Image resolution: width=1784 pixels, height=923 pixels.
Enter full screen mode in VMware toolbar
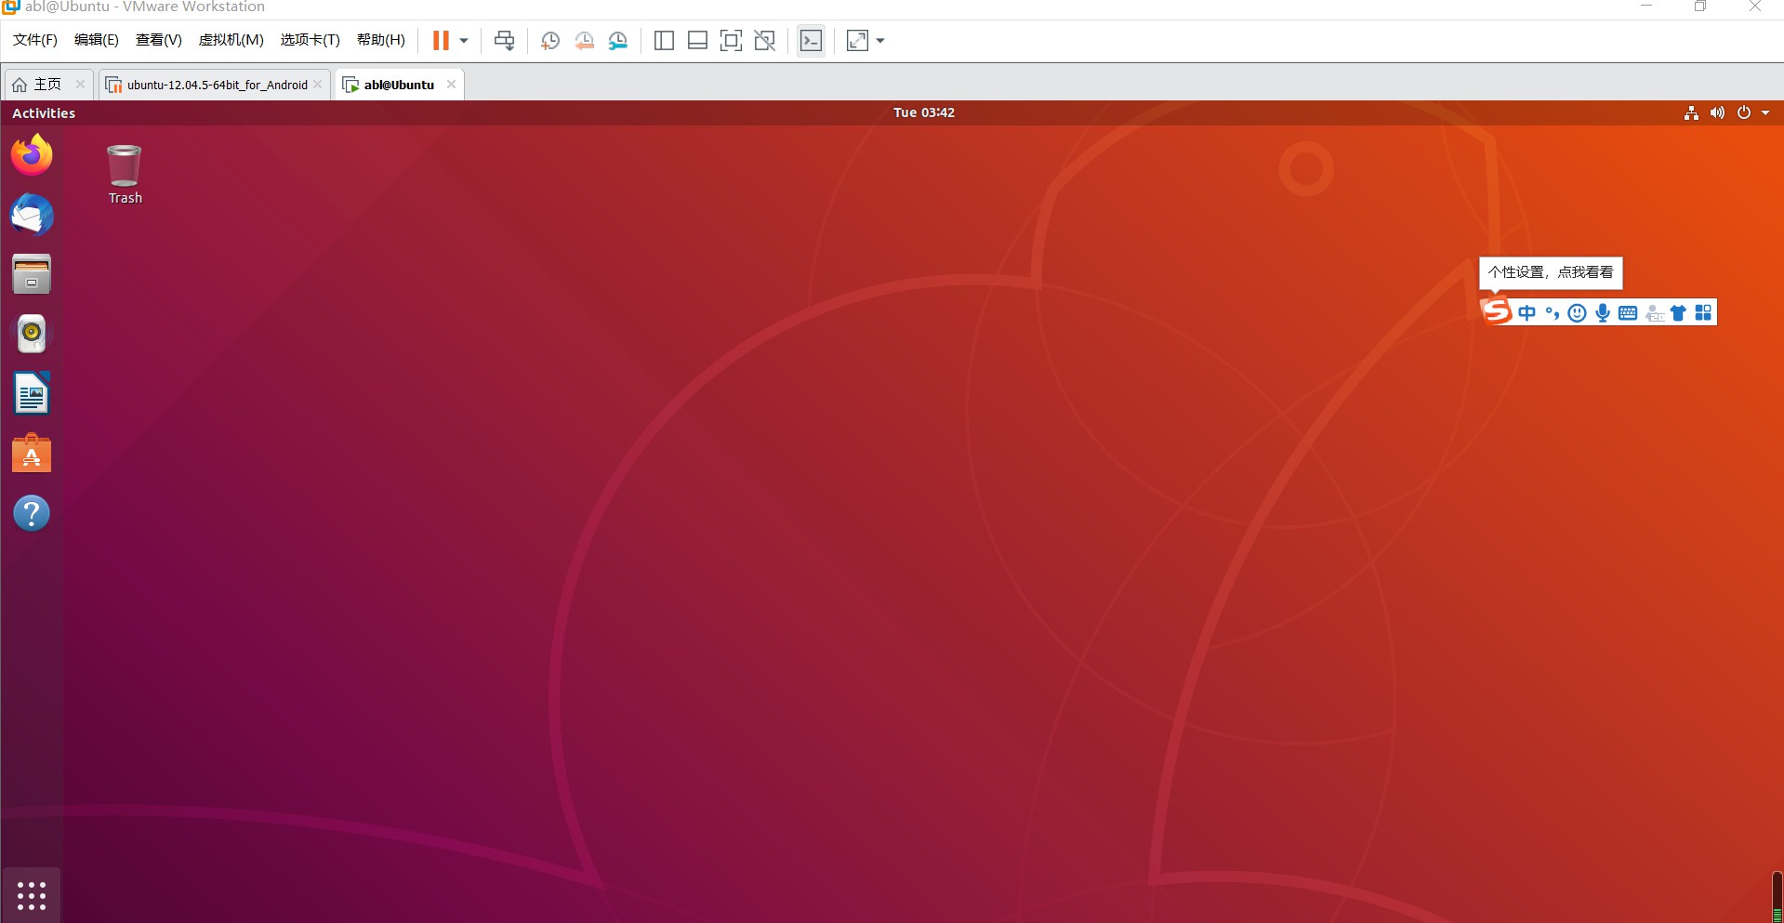[731, 40]
